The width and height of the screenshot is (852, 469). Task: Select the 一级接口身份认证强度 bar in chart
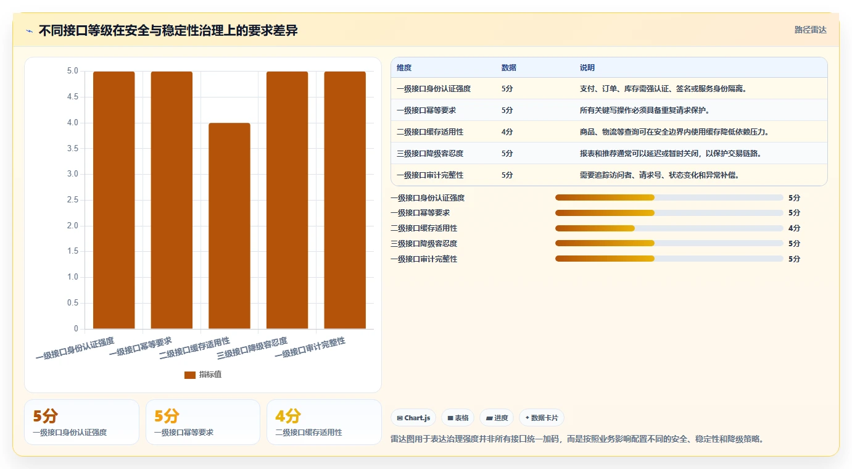coord(114,200)
